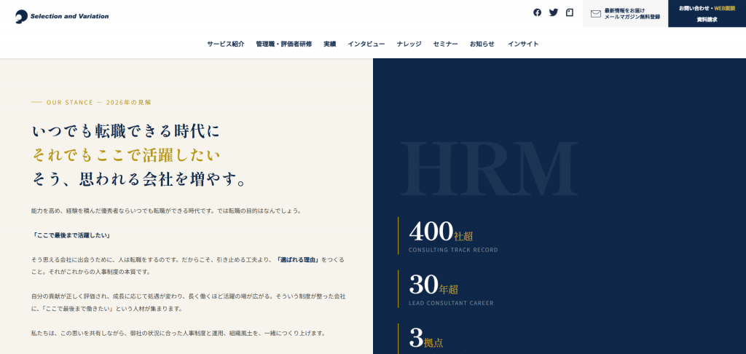Viewport: 746px width, 354px height.
Task: Open the note page icon
Action: (570, 13)
